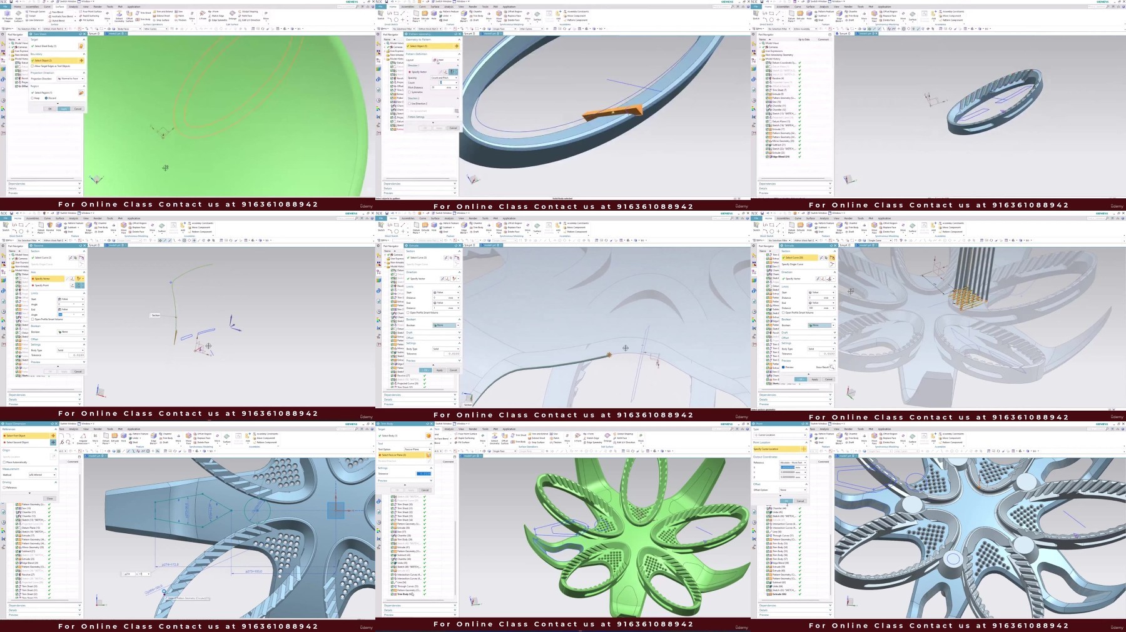Open Body Type dropdown in center Extrude dialog
The image size is (1126, 632).
tap(446, 349)
